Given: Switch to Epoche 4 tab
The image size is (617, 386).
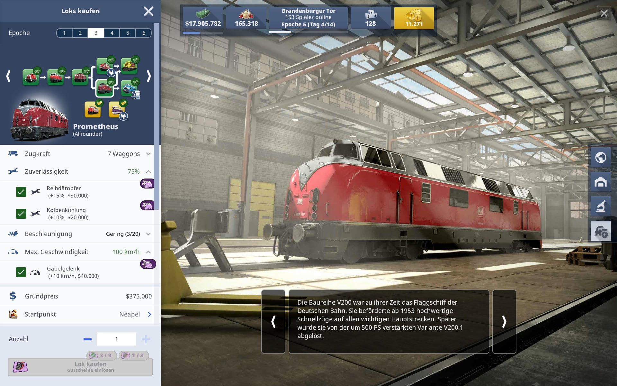Looking at the screenshot, I should coord(112,33).
